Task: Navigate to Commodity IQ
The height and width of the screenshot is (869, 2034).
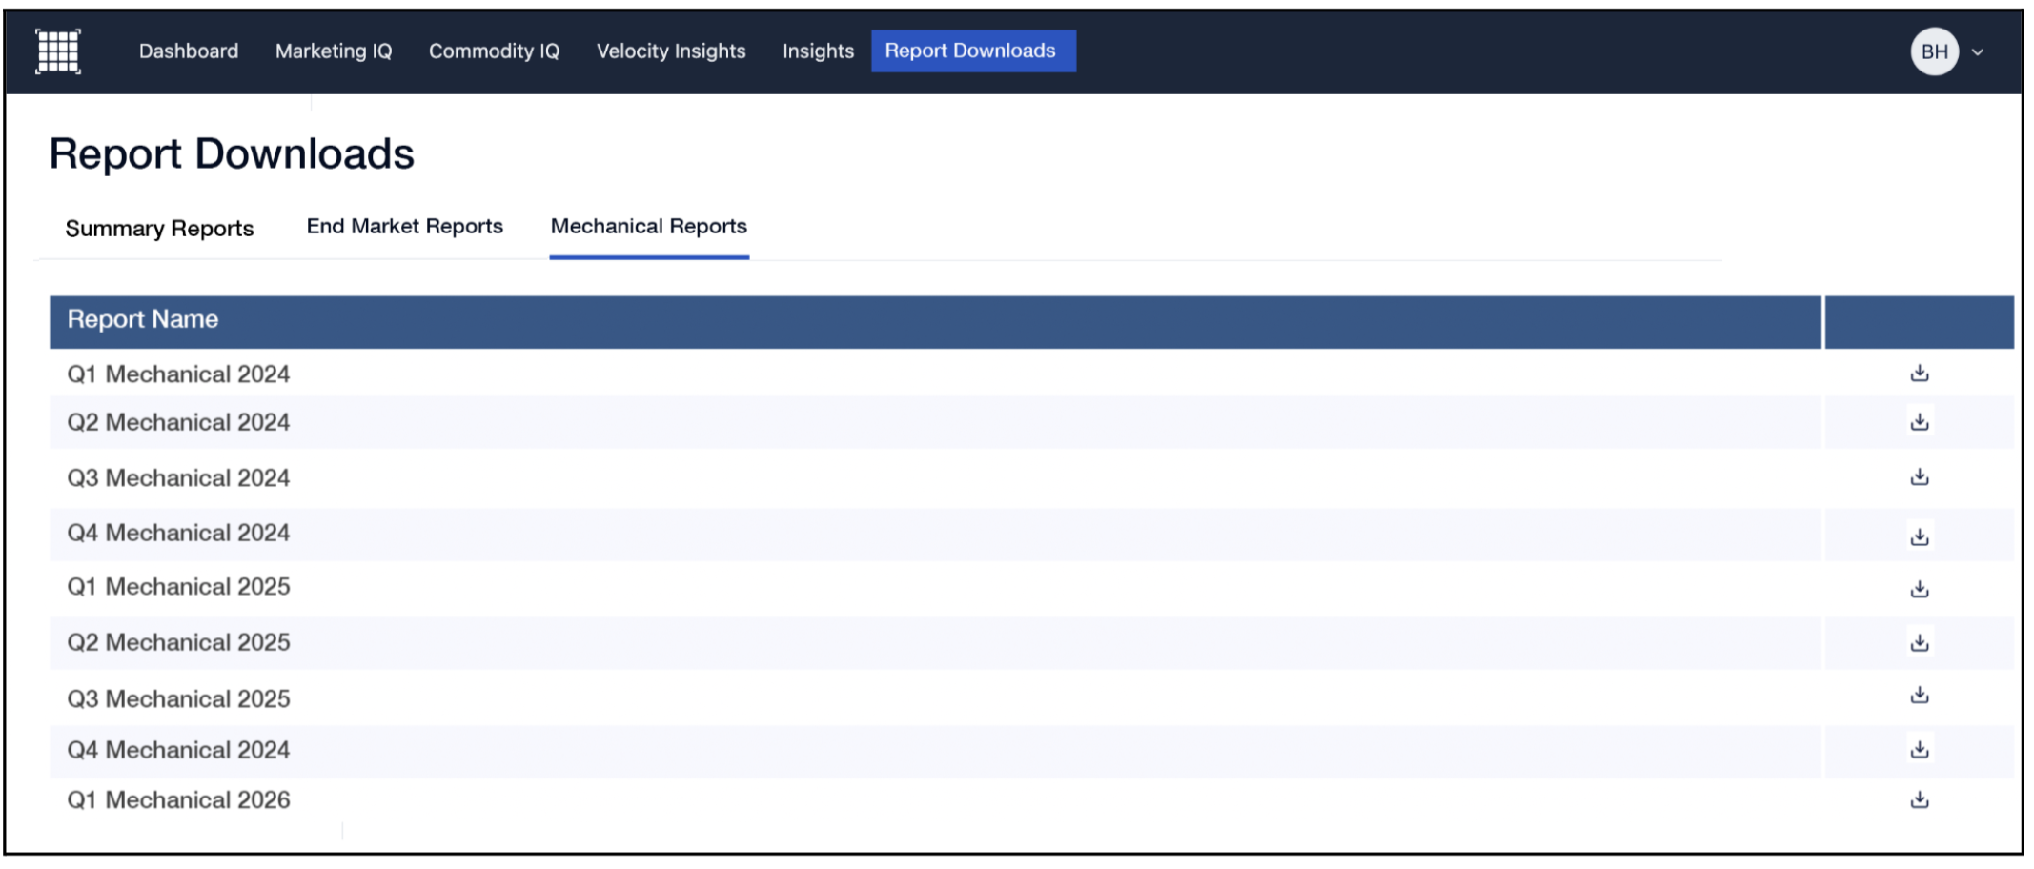Action: pyautogui.click(x=494, y=51)
